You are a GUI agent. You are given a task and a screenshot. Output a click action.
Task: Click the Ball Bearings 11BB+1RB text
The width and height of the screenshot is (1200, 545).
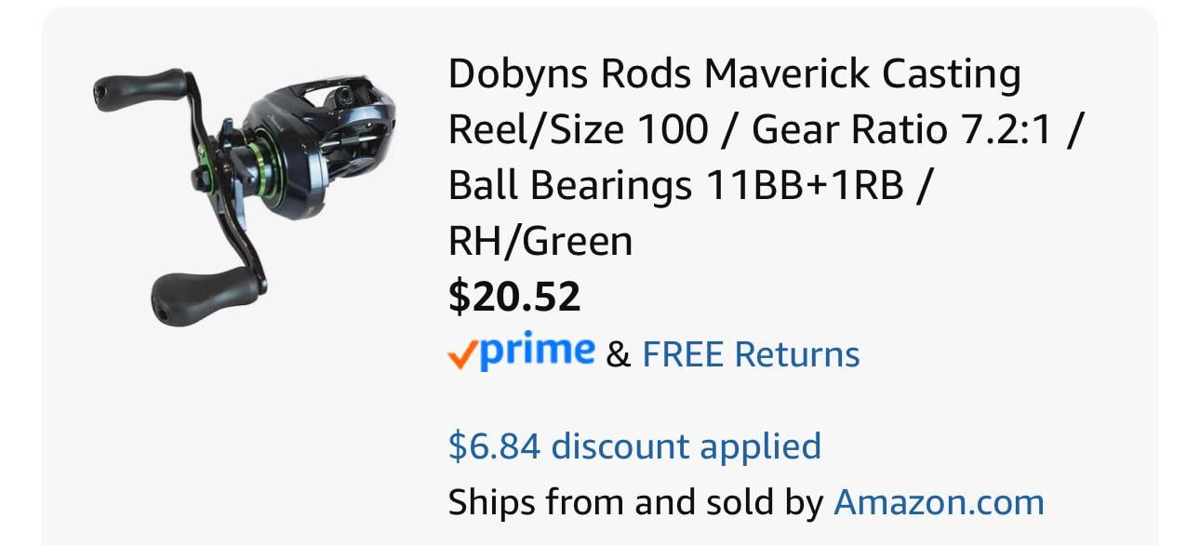point(676,186)
